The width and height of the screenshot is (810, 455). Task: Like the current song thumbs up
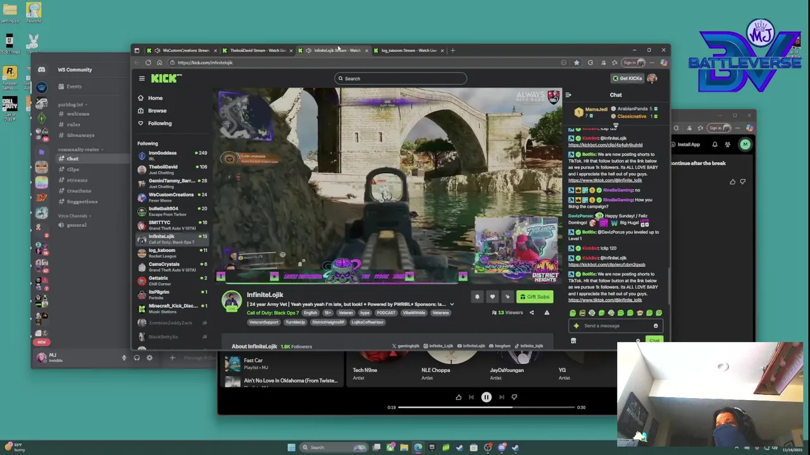click(458, 397)
